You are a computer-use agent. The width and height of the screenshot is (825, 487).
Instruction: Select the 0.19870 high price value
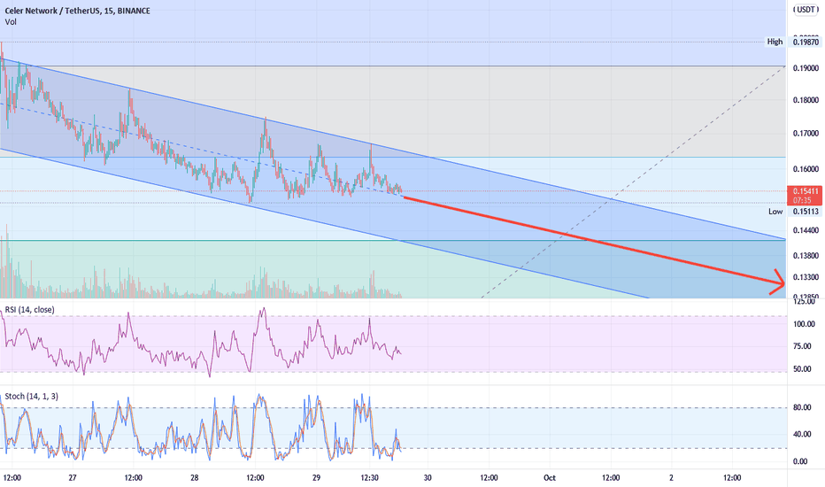806,43
